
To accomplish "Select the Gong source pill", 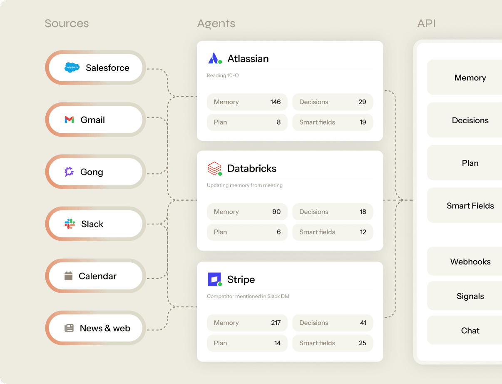I will click(x=95, y=172).
